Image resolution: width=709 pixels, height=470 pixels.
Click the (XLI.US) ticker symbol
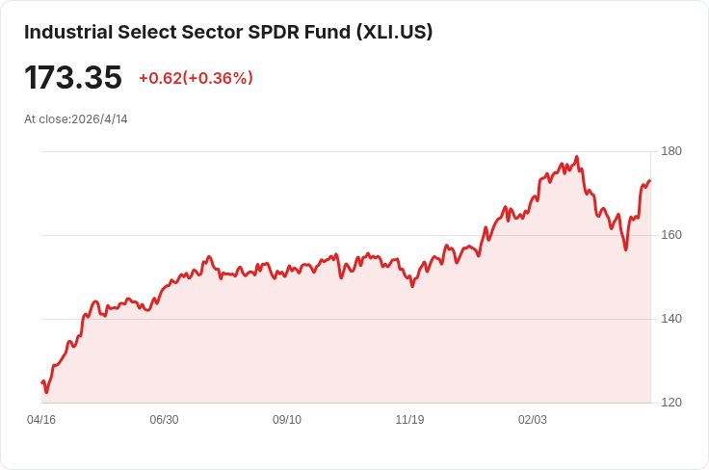pos(394,32)
